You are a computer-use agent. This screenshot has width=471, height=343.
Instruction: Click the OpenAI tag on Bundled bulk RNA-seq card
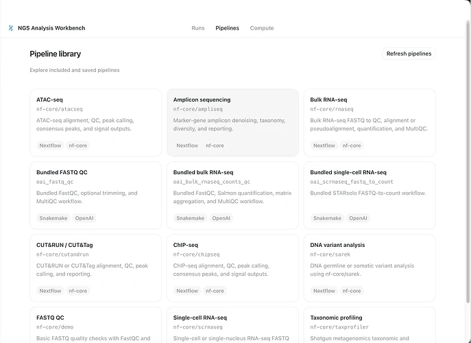pyautogui.click(x=221, y=218)
